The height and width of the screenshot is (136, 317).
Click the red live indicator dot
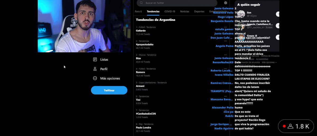284,126
